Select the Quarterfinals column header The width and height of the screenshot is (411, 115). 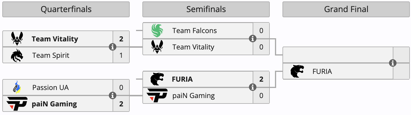pyautogui.click(x=66, y=9)
